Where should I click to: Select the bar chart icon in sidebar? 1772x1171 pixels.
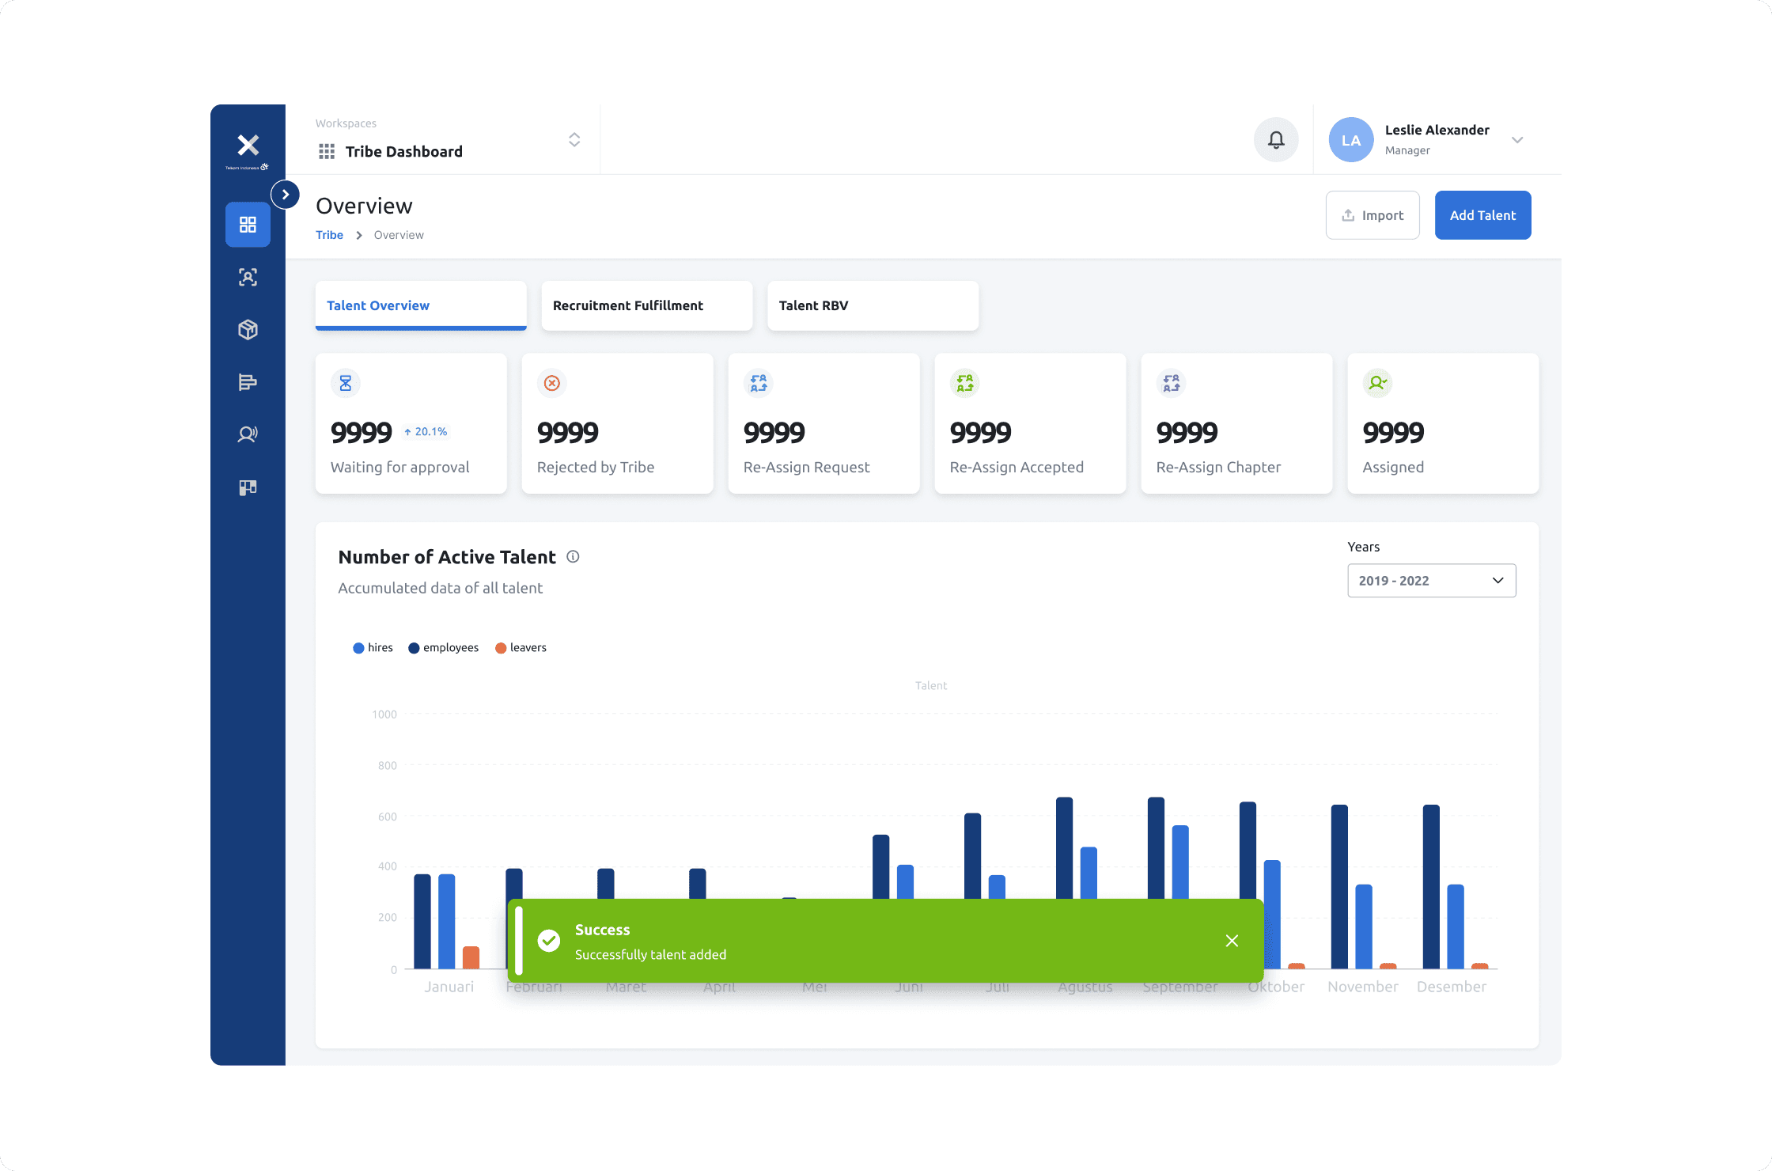point(248,382)
